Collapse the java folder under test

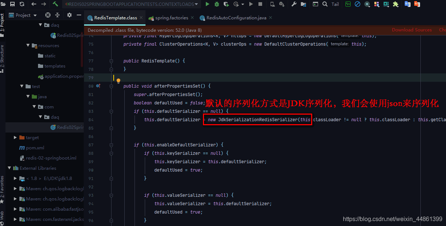tap(28, 97)
